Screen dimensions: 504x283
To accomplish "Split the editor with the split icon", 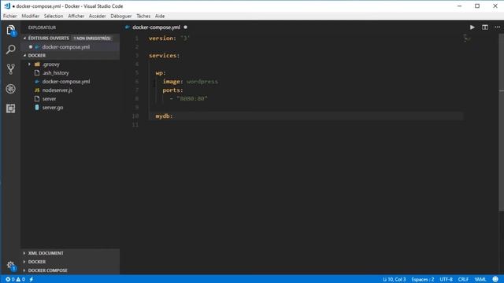I will (x=485, y=28).
